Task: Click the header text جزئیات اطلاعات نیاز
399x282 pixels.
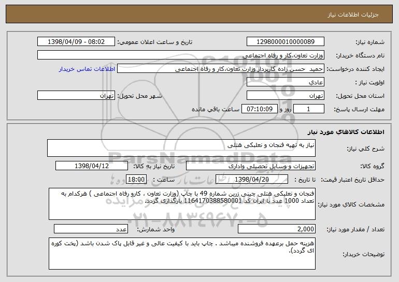Action: coord(353,14)
